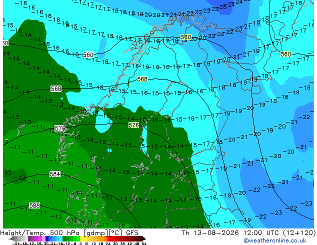Click the Height/Temp. 500 hPa chart title
Screen dimensions: 317x245
[x=69, y=233]
